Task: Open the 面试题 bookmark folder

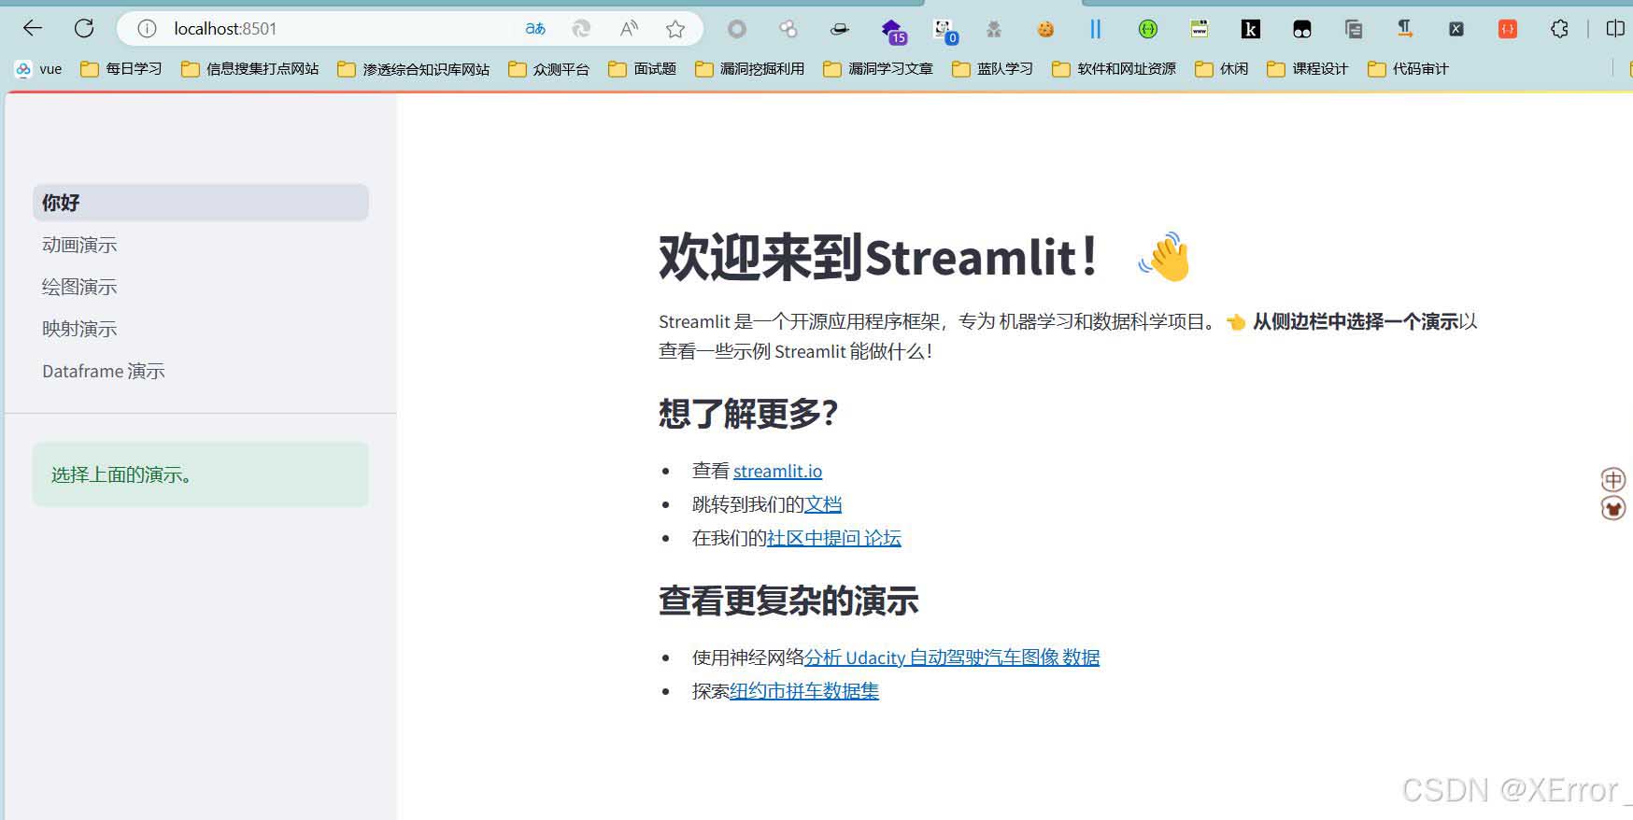Action: point(642,69)
